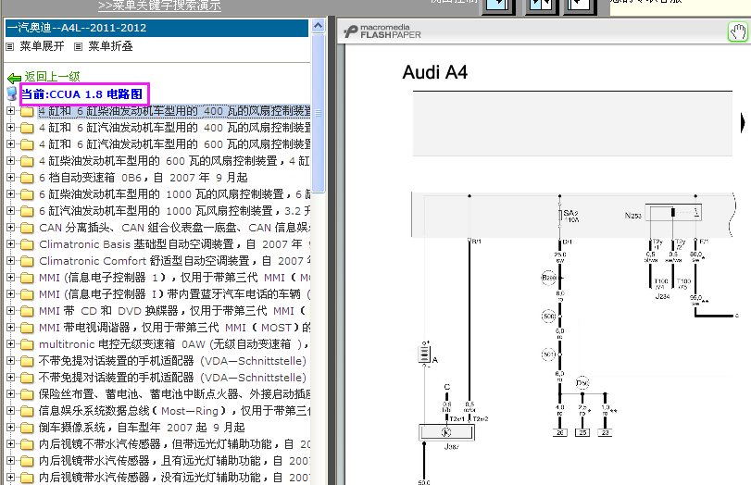
Task: Click the Macromedia FlashPaper logo
Action: [382, 31]
